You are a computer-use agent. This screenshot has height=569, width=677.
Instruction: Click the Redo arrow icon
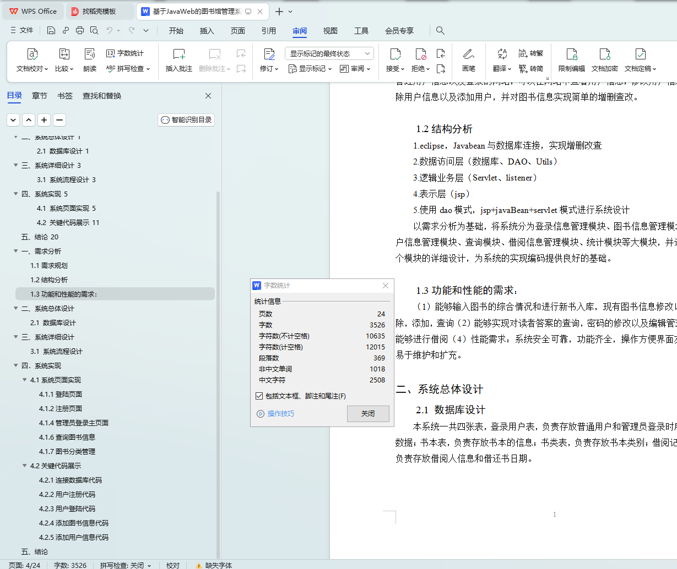(132, 31)
